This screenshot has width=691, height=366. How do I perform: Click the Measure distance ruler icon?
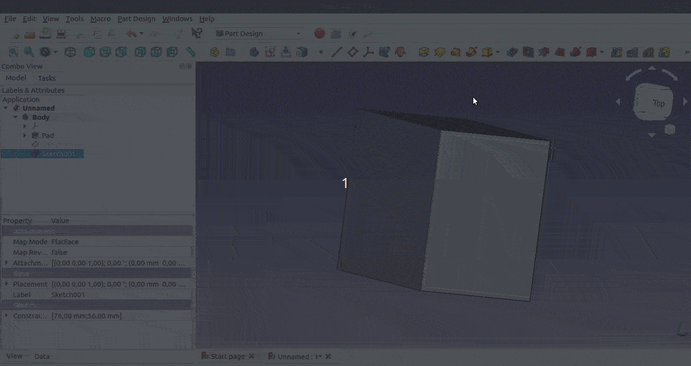(x=190, y=52)
